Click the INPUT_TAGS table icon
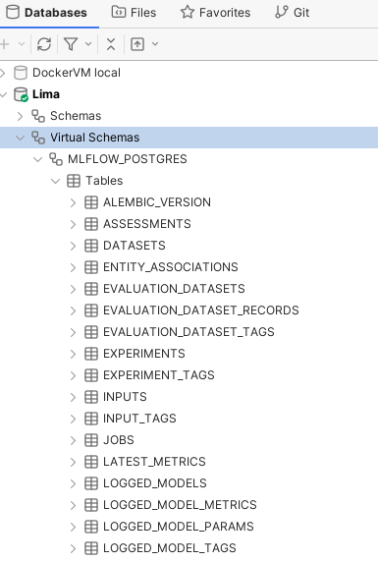Screen dimensions: 378x562 click(91, 419)
